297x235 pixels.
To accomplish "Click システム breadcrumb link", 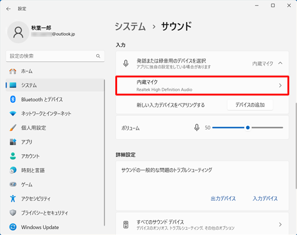I will 130,27.
